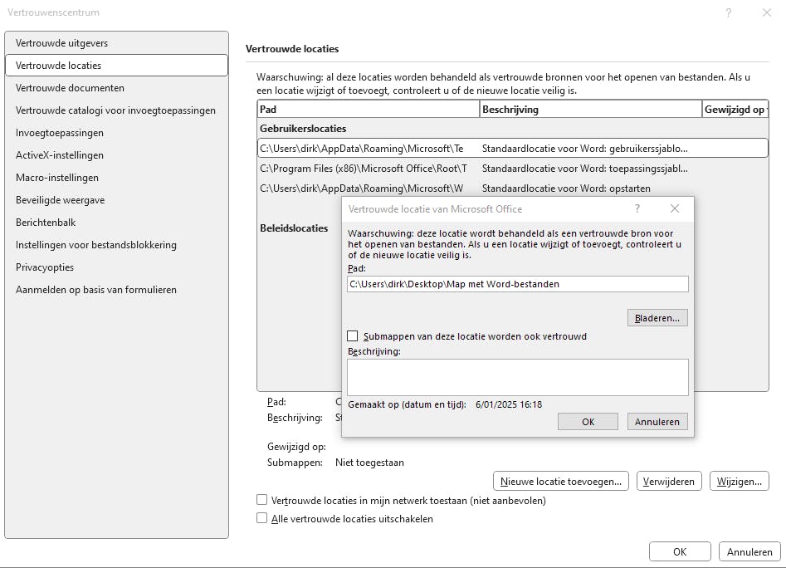This screenshot has width=786, height=568.
Task: Close the Vertrouwde locatie dialog
Action: point(675,208)
